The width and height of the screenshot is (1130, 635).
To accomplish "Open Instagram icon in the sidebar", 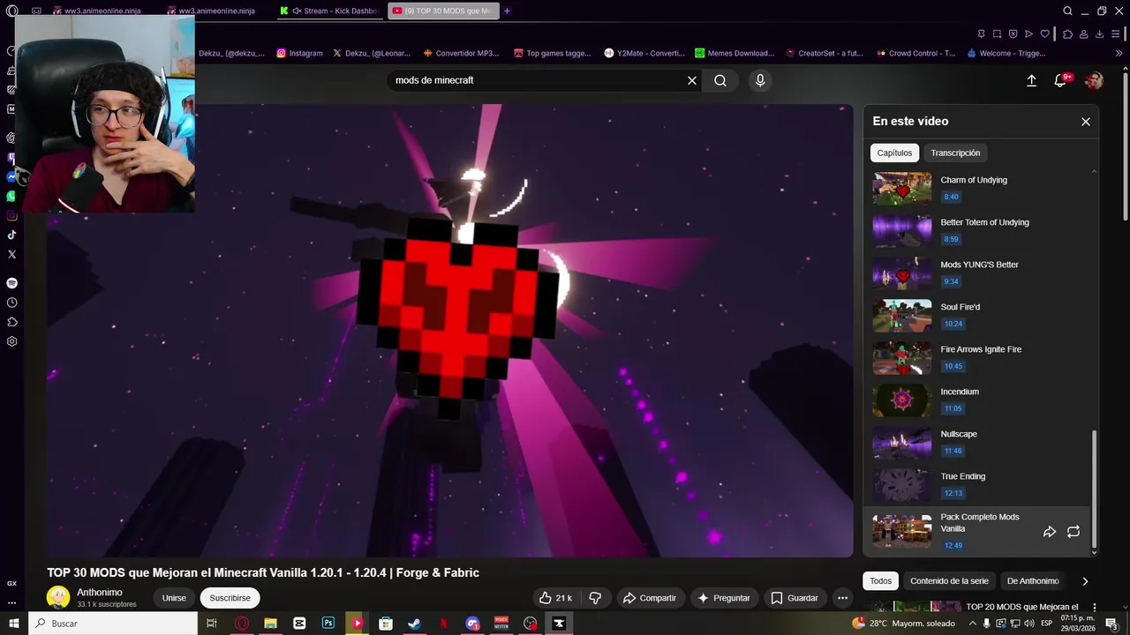I will pos(11,215).
